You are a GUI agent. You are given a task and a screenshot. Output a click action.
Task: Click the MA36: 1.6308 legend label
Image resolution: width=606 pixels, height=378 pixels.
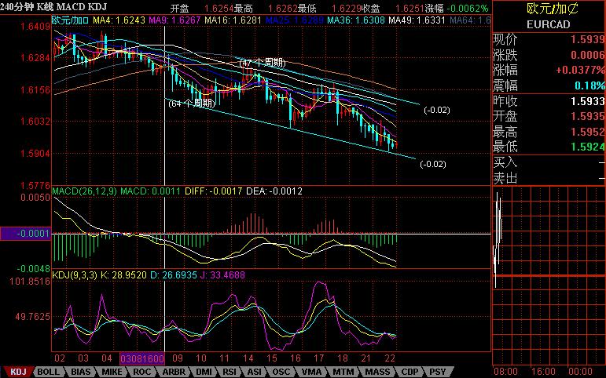pos(356,20)
